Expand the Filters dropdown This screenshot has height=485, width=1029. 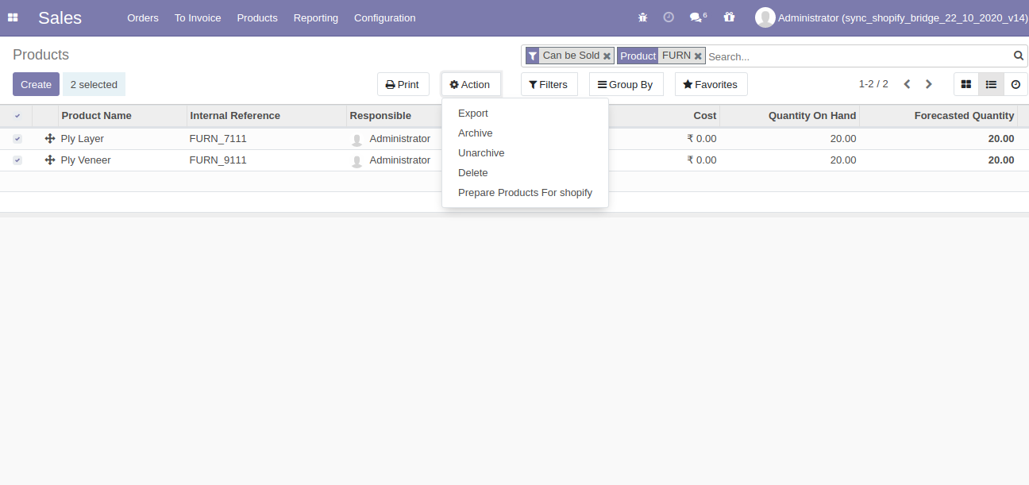[x=549, y=84]
